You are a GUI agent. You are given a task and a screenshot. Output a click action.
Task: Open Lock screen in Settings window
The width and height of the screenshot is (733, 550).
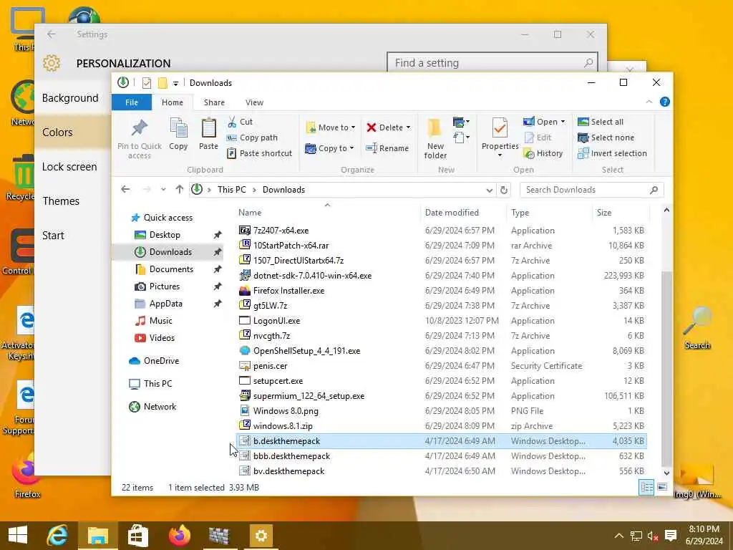click(69, 166)
